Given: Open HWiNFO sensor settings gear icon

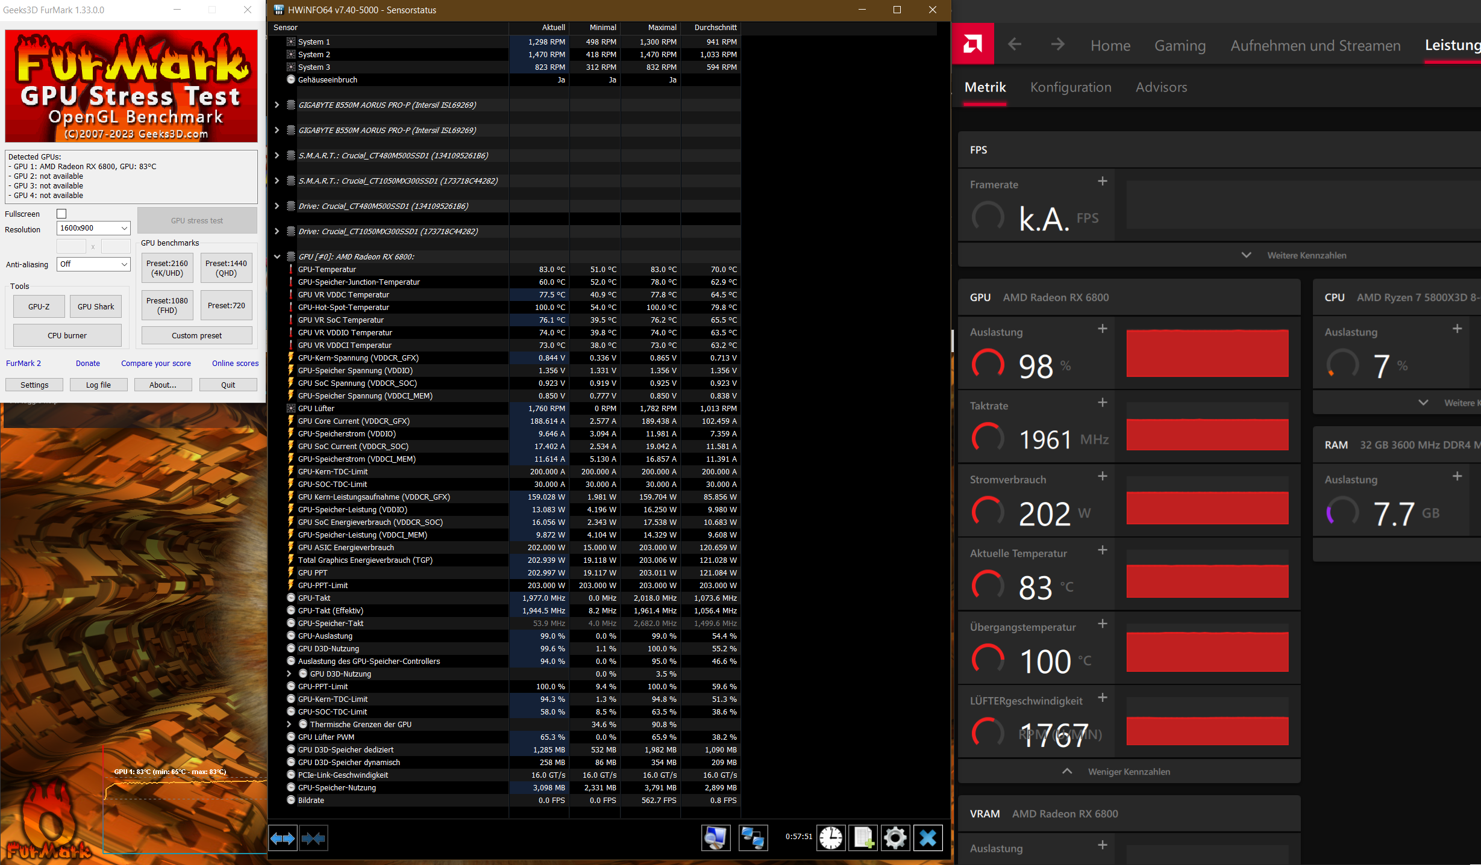Looking at the screenshot, I should point(895,838).
